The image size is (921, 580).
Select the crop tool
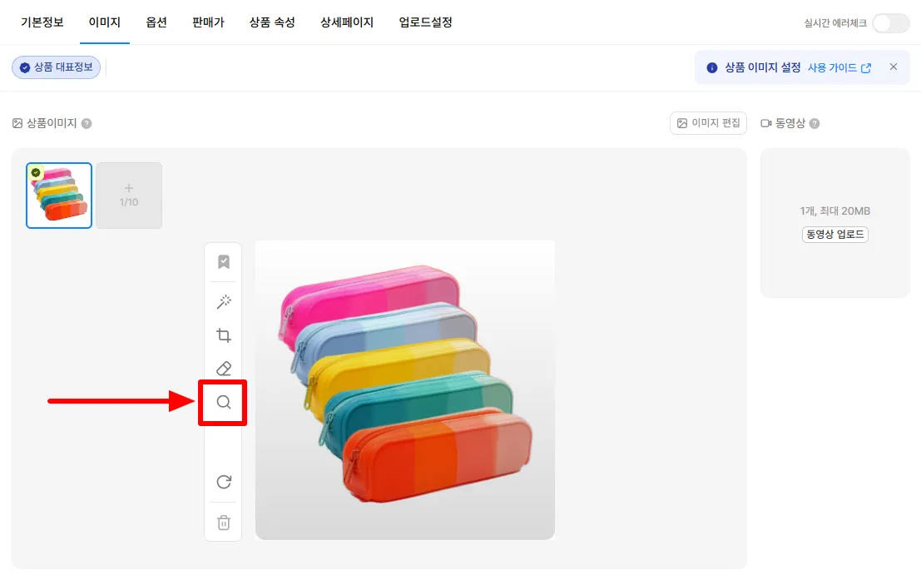click(224, 335)
